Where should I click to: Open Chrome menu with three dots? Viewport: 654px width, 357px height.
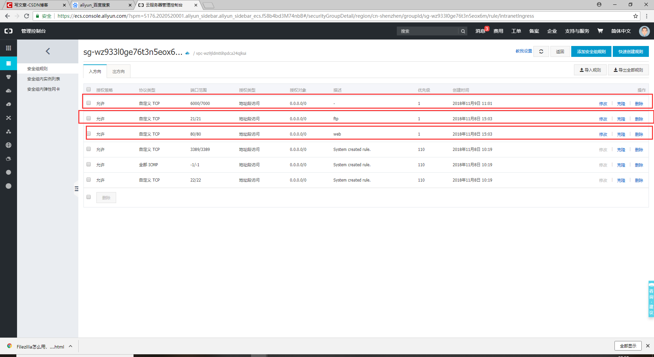647,16
